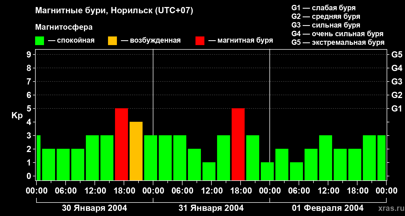Screen dimensions: 405x216
Task: Click the 'G3 — сильная буря' legend line
Action: pyautogui.click(x=326, y=25)
